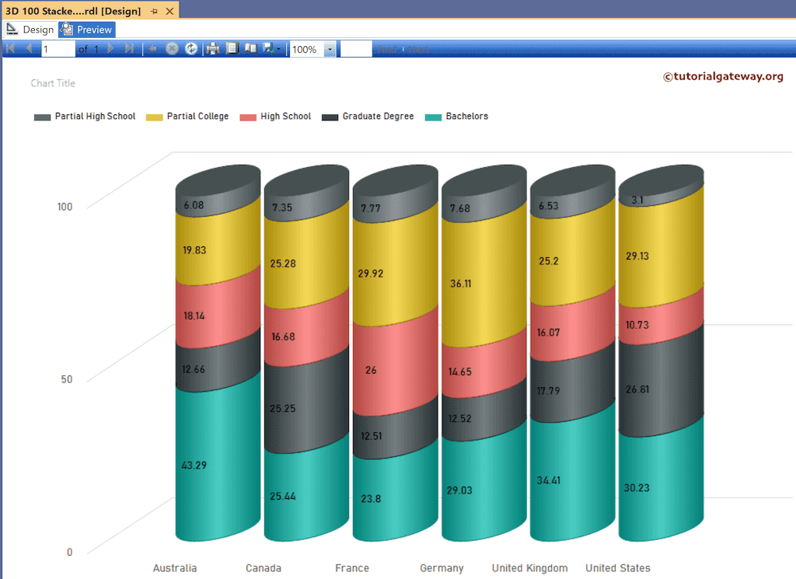Click the next page arrow icon
Screen dimensions: 796x579
[x=110, y=48]
